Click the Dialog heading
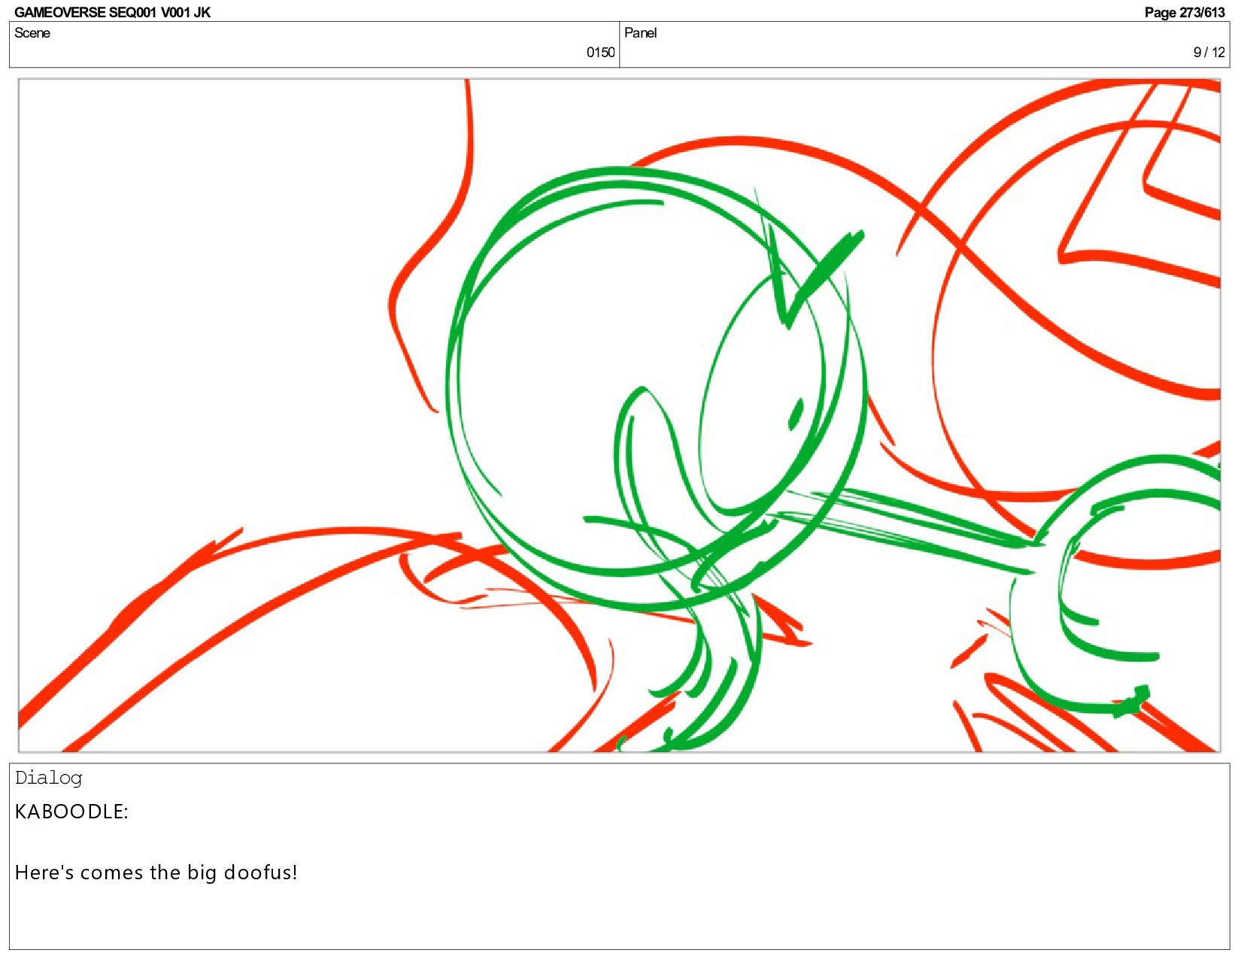This screenshot has height=959, width=1241. [49, 778]
